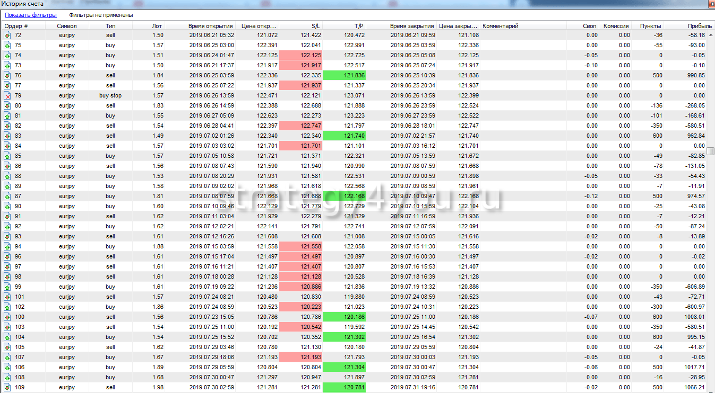
Task: Select the icon next to order 109
Action: (7, 387)
